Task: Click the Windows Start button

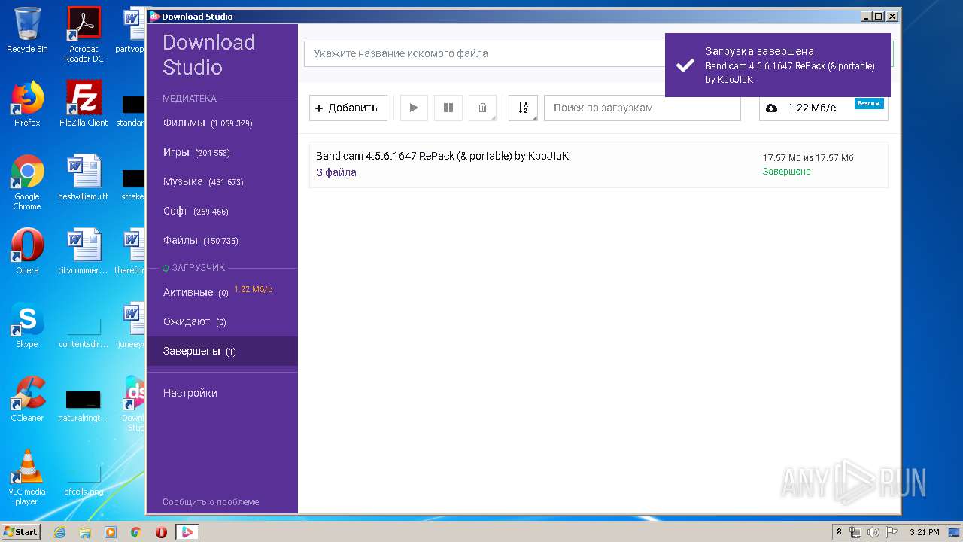Action: pyautogui.click(x=21, y=532)
